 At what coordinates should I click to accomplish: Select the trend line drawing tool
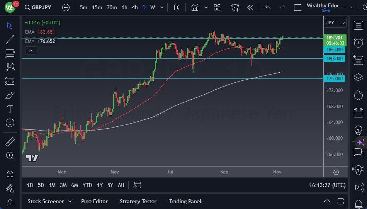tap(10, 39)
